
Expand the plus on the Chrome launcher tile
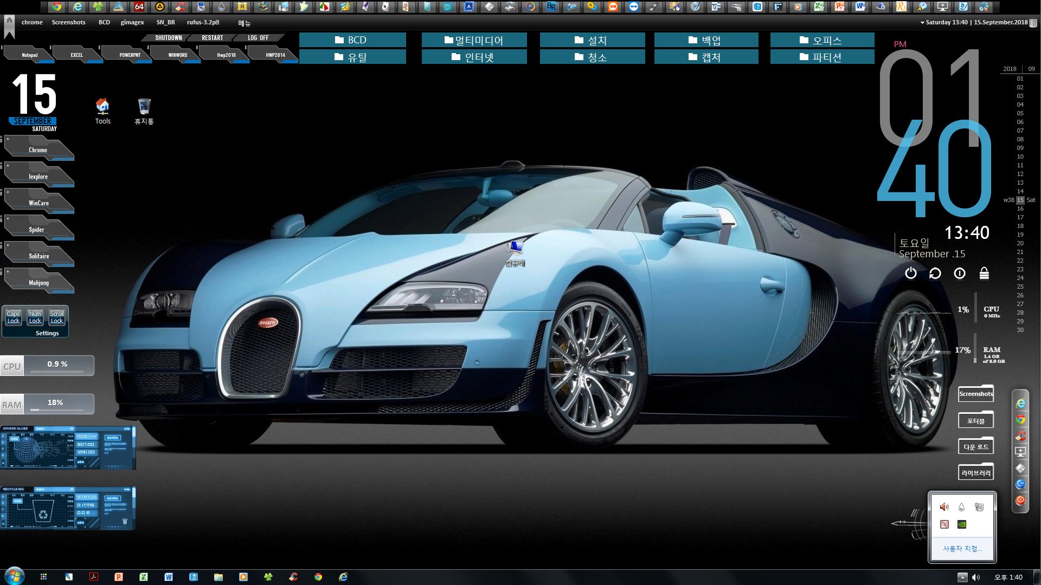[8, 139]
